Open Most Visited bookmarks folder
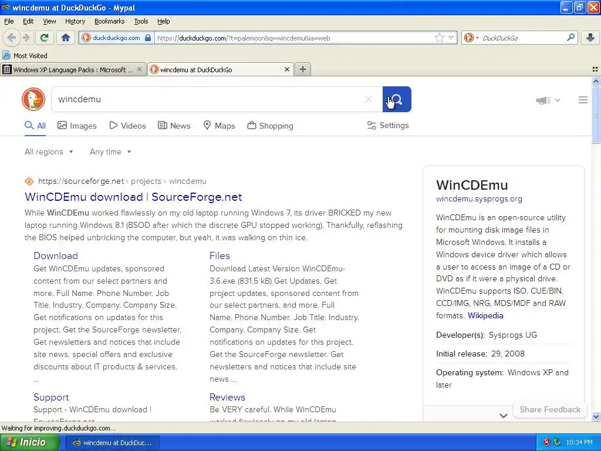This screenshot has height=451, width=601. pos(25,56)
